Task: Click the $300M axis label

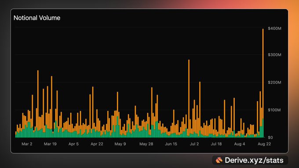Action: click(x=274, y=55)
